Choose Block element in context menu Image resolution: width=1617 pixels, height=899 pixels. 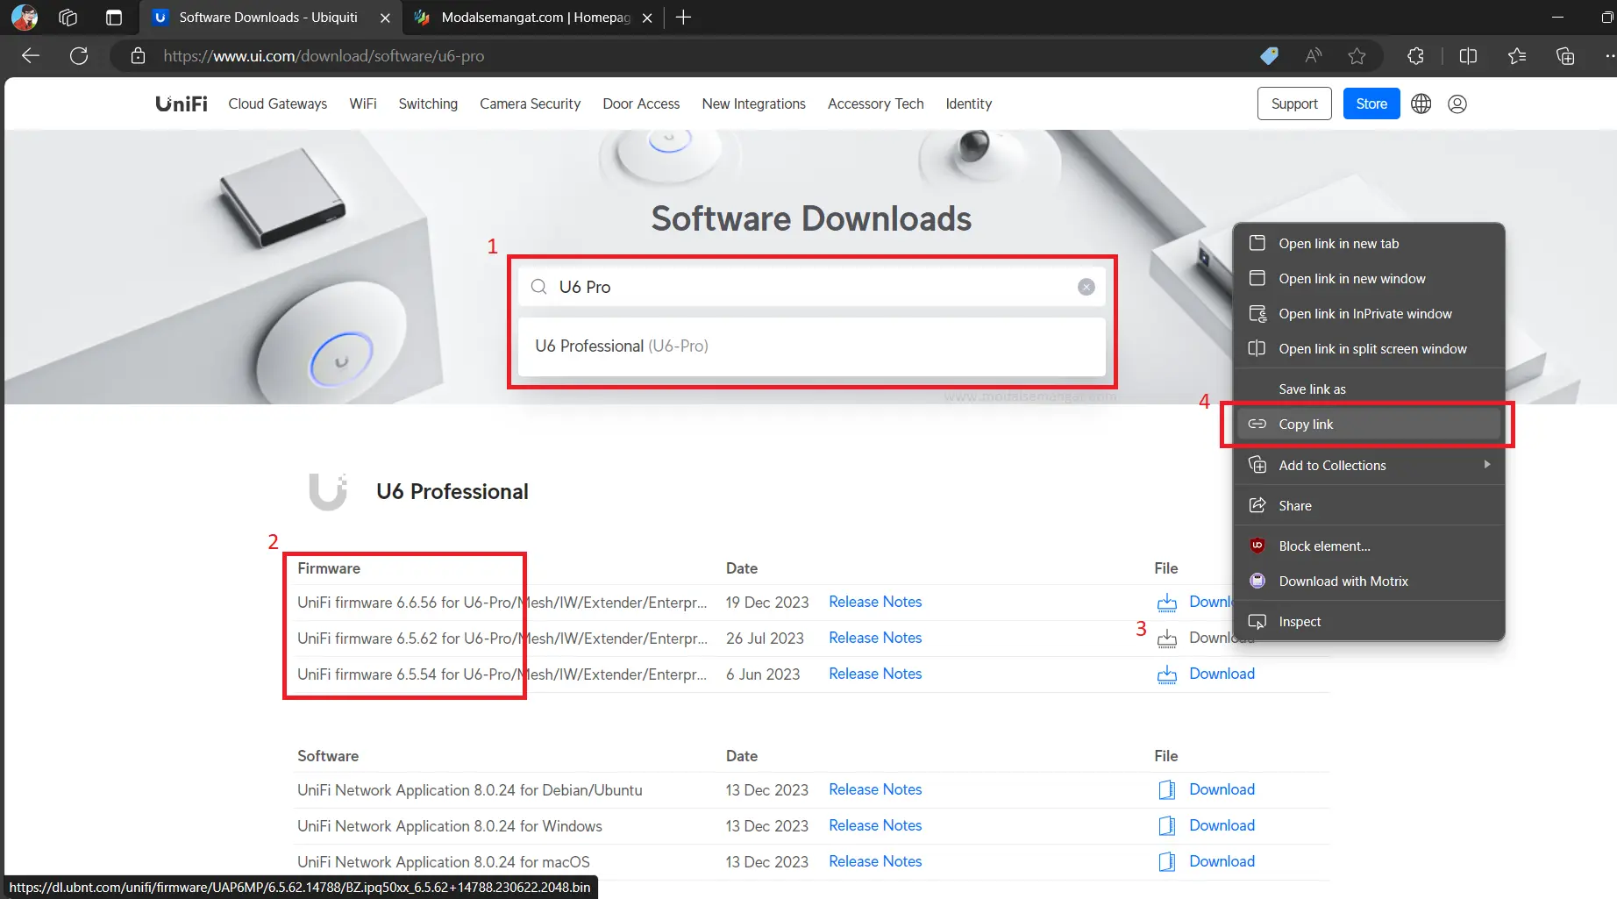click(1369, 546)
